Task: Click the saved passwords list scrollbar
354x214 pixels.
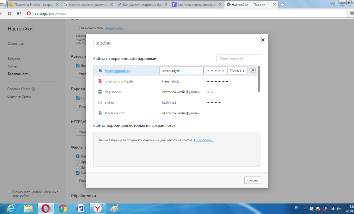Action: tap(259, 79)
